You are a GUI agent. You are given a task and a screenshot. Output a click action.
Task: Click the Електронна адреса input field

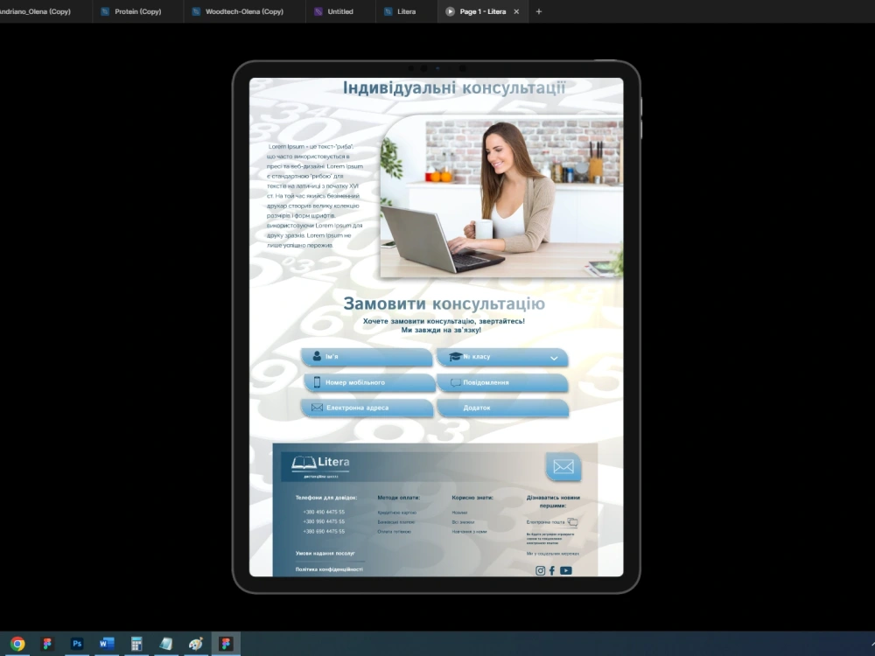[367, 408]
